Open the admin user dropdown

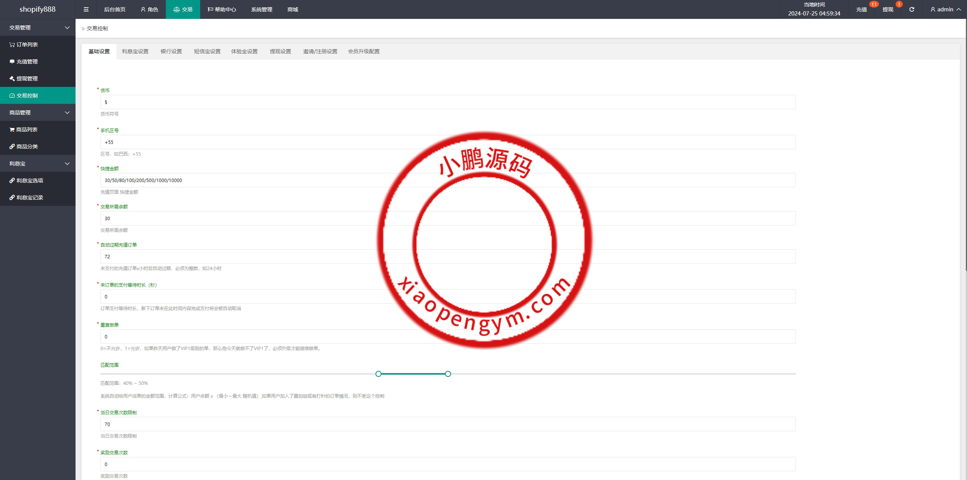pos(945,9)
